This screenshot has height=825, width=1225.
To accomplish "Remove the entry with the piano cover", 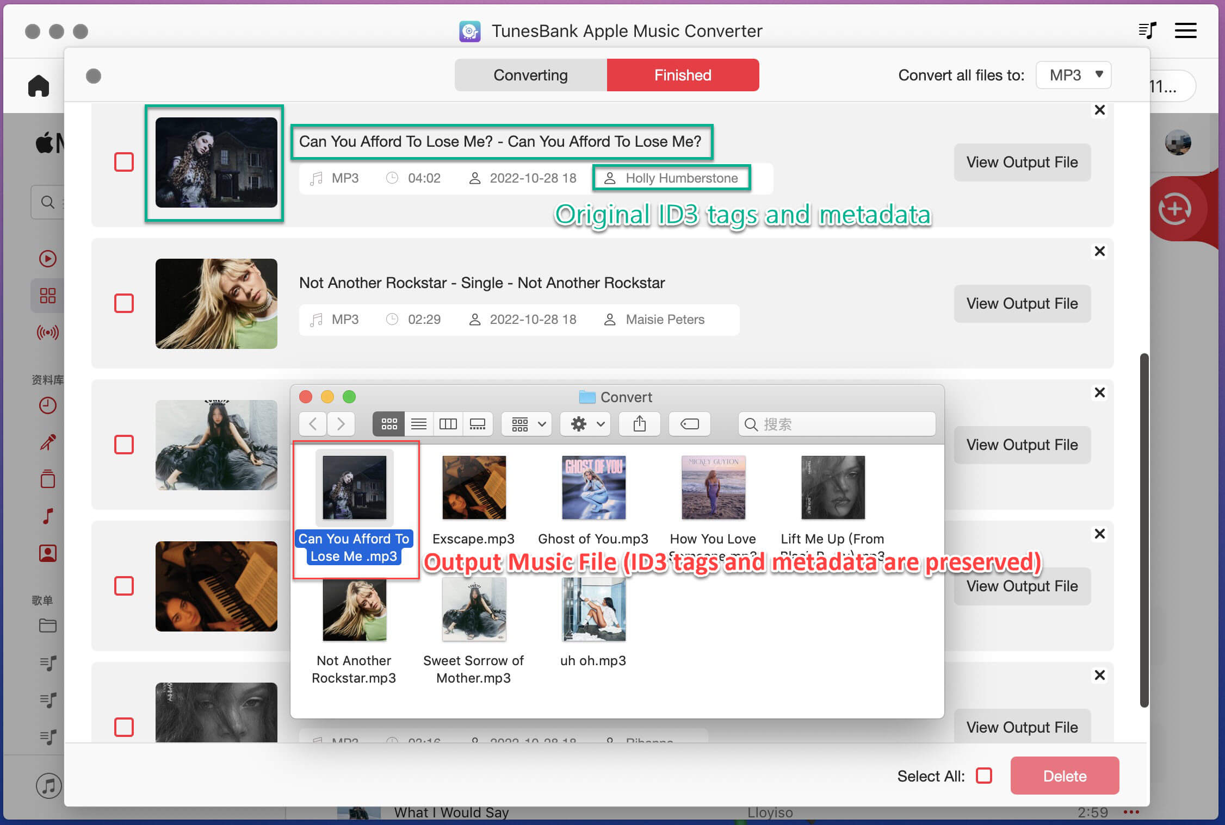I will [x=1100, y=534].
